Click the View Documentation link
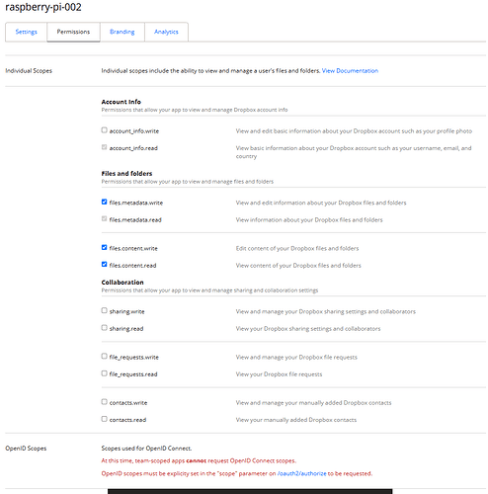The width and height of the screenshot is (488, 494). (350, 71)
